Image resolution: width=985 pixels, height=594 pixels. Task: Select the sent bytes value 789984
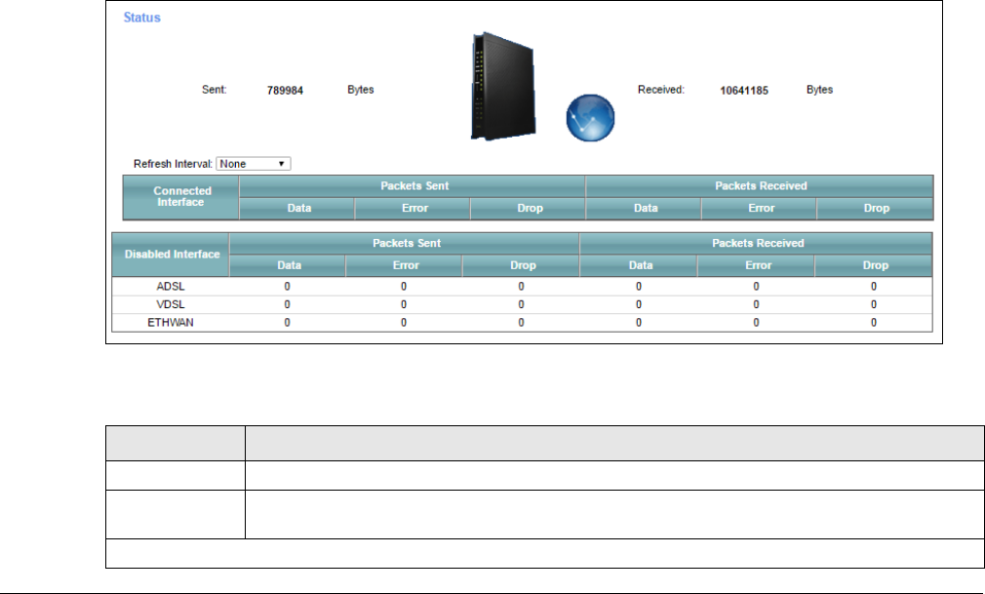click(285, 91)
